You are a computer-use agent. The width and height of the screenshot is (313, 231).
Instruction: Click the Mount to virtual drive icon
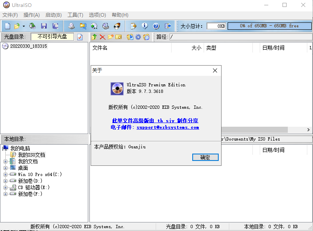(106, 26)
